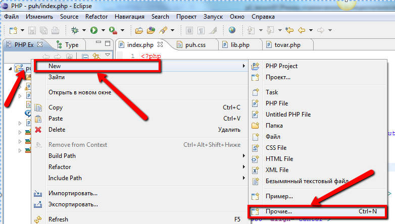Collapse the puh project tree node
The width and height of the screenshot is (395, 224).
click(10, 69)
